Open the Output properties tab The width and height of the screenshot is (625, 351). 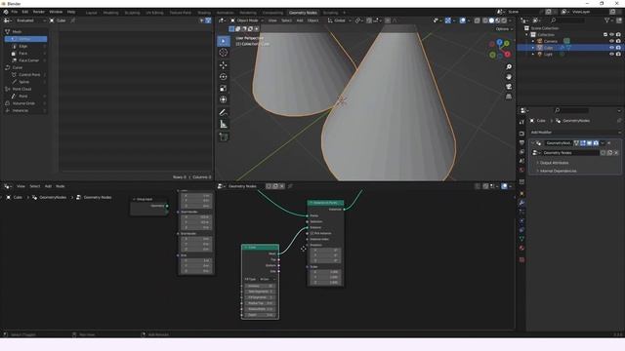(521, 142)
